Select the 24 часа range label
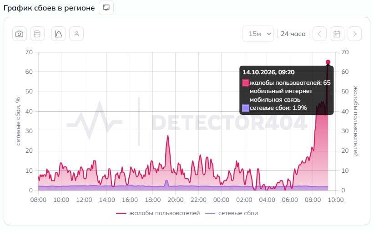 [293, 34]
